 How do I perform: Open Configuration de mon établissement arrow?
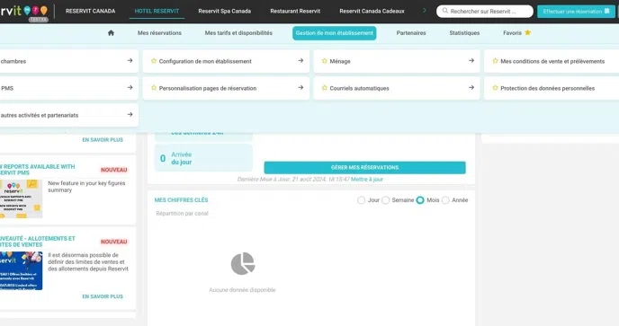pos(301,61)
